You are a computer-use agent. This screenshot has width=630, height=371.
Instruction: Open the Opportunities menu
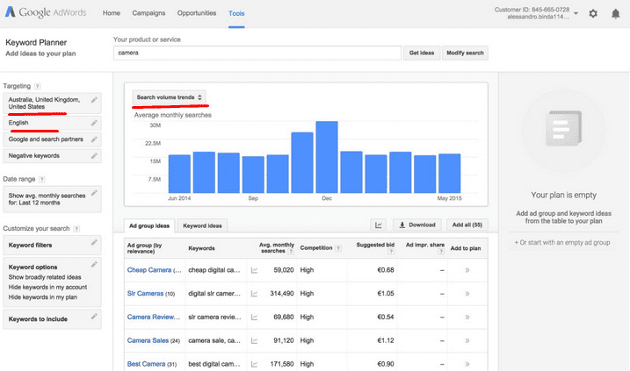[197, 13]
